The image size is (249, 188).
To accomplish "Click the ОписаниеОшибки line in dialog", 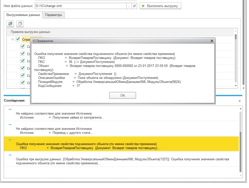I will [x=98, y=78].
